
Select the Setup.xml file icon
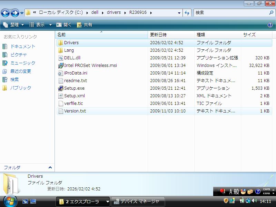[x=61, y=96]
